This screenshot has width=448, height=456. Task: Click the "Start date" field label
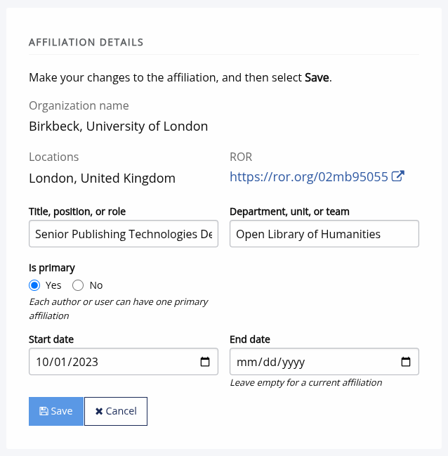pyautogui.click(x=51, y=339)
